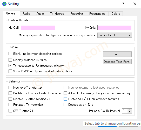Go to the Frequencies tab
141x130 pixels.
[97, 14]
